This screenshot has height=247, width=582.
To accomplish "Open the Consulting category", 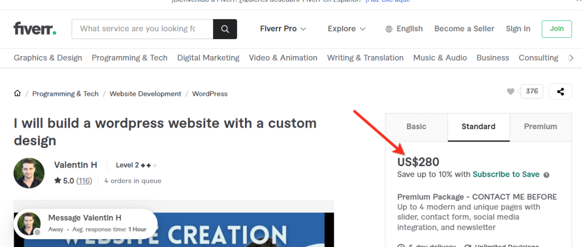I will pyautogui.click(x=539, y=58).
